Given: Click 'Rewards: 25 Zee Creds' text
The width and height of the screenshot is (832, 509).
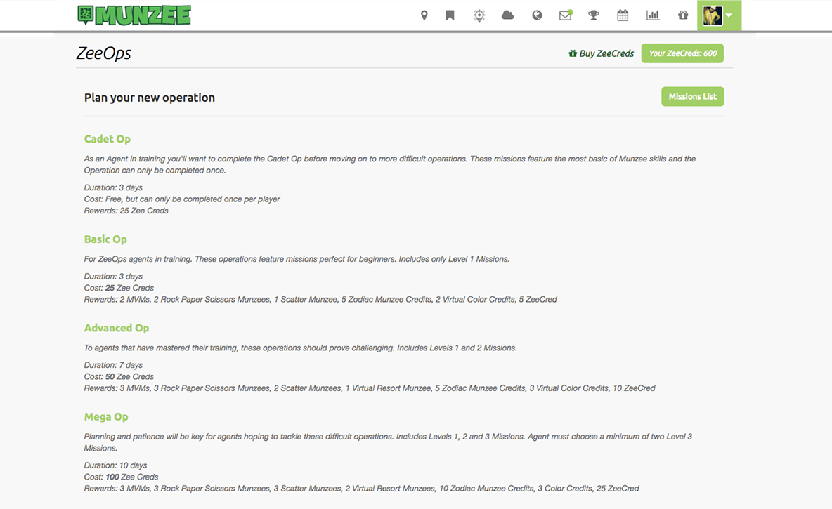Looking at the screenshot, I should (x=126, y=211).
